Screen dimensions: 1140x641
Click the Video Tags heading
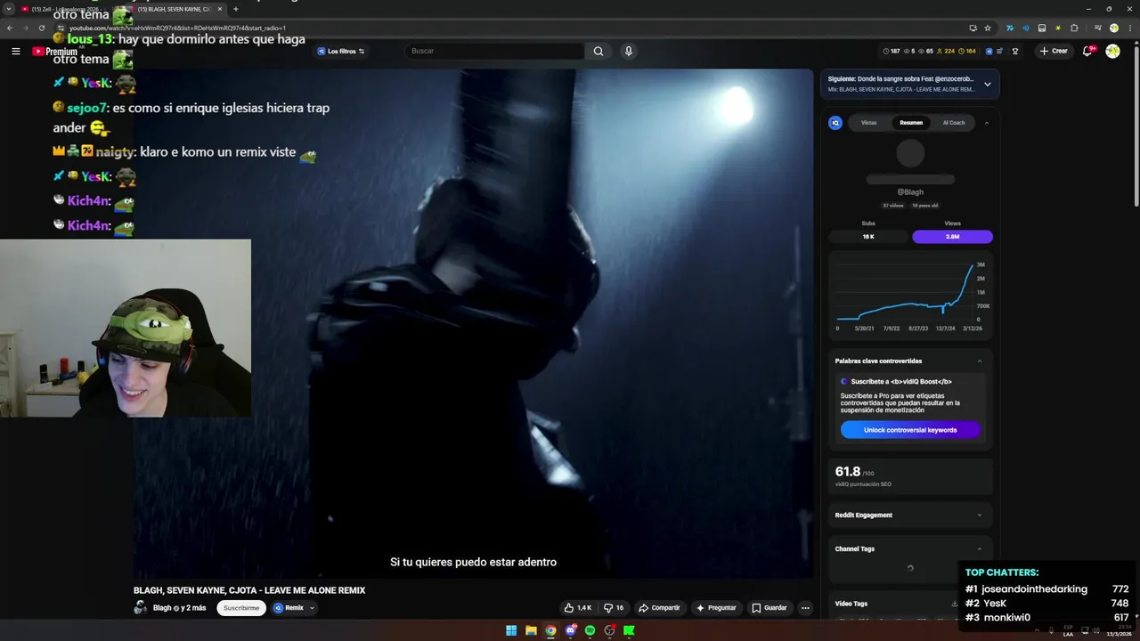851,604
